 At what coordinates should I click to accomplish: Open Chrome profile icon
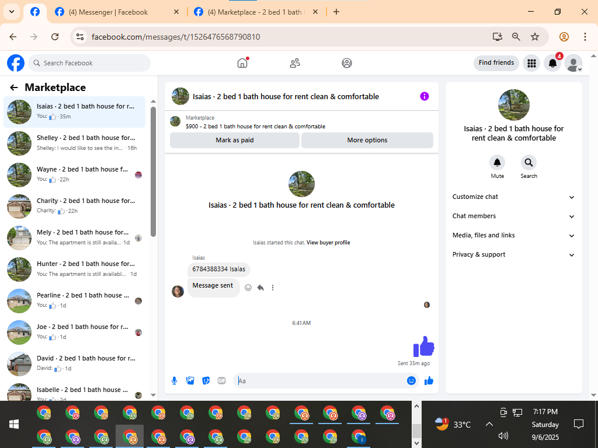tap(564, 37)
